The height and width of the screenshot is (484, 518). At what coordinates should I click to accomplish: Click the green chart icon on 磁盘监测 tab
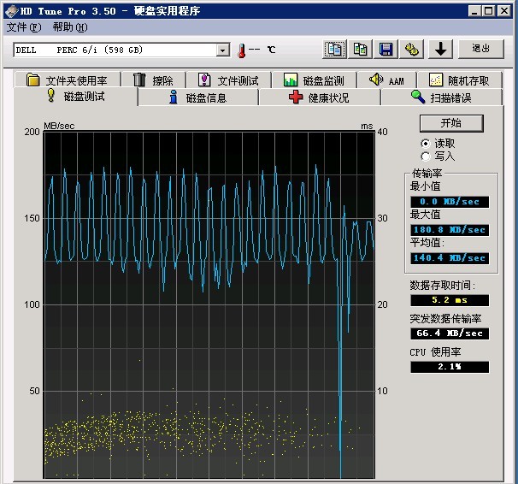click(291, 80)
